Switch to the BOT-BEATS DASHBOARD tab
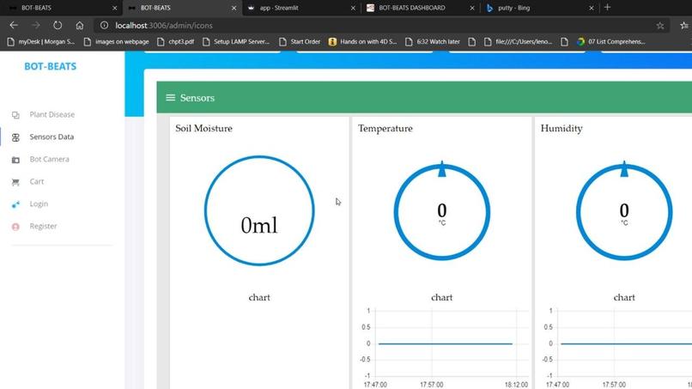 [x=419, y=8]
